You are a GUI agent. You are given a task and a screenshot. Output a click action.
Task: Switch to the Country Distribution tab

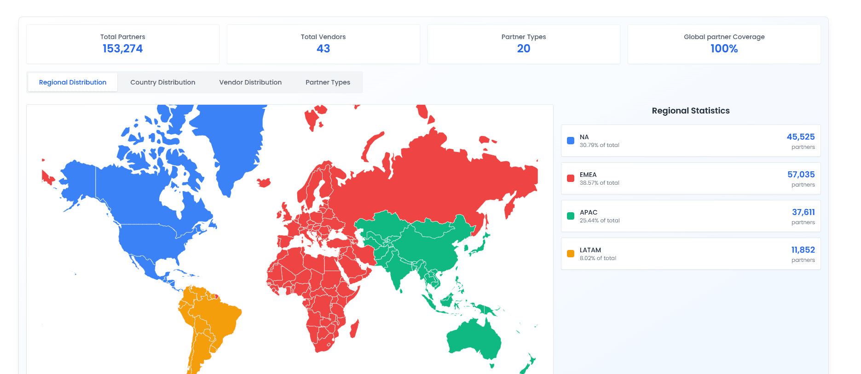tap(162, 82)
